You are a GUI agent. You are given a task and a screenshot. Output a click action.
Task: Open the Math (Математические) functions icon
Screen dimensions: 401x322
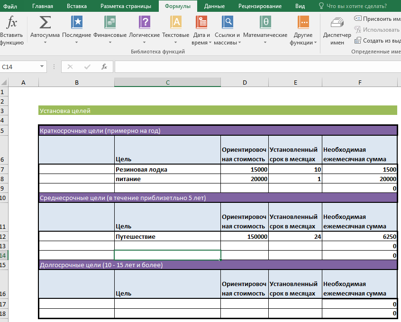click(265, 22)
